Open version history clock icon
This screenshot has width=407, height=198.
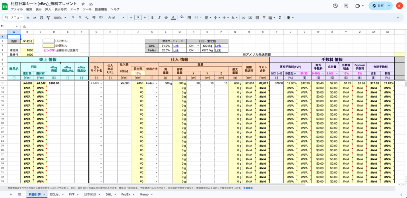pos(335,6)
